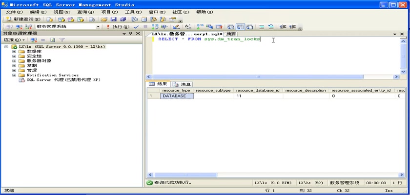Open the Registered Servers window icon
The image size is (410, 195).
[x=134, y=19]
